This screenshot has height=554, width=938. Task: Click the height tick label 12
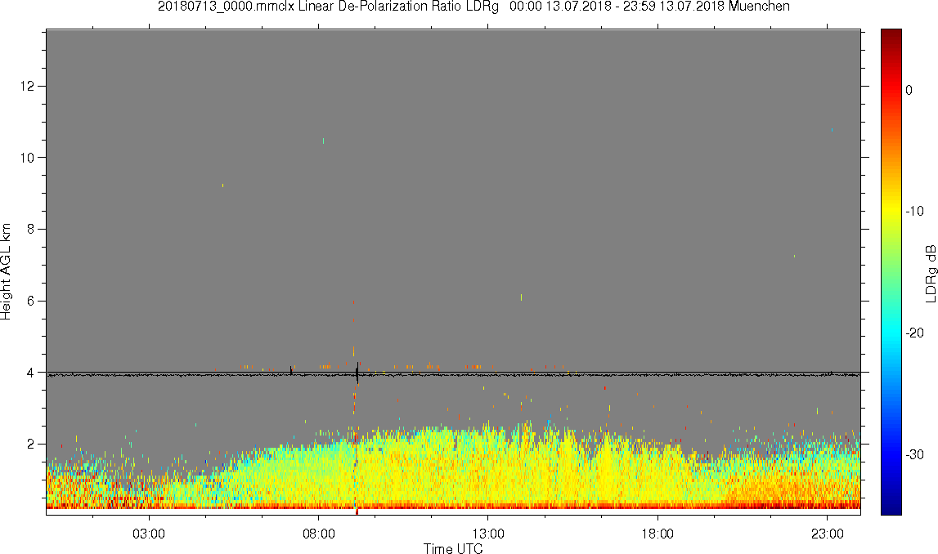(x=28, y=86)
